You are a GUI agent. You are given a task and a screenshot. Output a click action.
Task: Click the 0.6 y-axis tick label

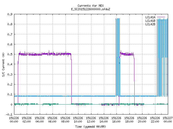pos(10,44)
